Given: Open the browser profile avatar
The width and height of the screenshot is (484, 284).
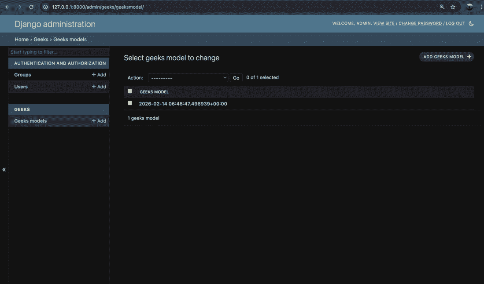Looking at the screenshot, I should click(469, 7).
